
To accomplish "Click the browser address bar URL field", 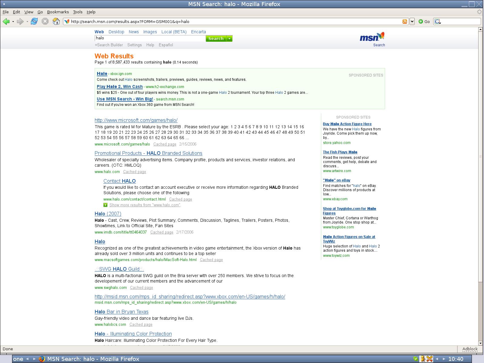I will [x=236, y=21].
